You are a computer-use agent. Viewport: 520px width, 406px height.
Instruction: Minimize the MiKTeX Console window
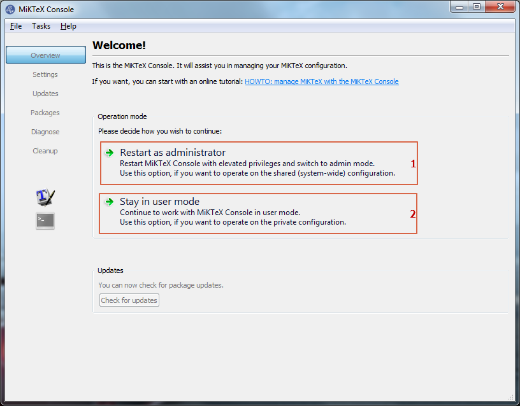pyautogui.click(x=459, y=7)
